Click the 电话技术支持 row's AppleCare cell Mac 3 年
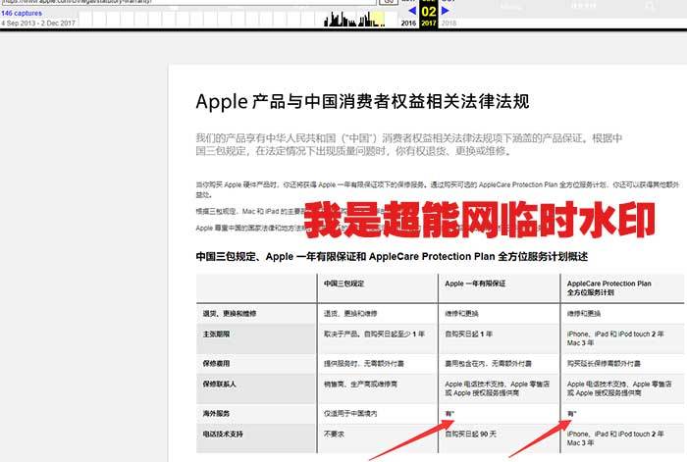This screenshot has width=687, height=462. point(615,438)
